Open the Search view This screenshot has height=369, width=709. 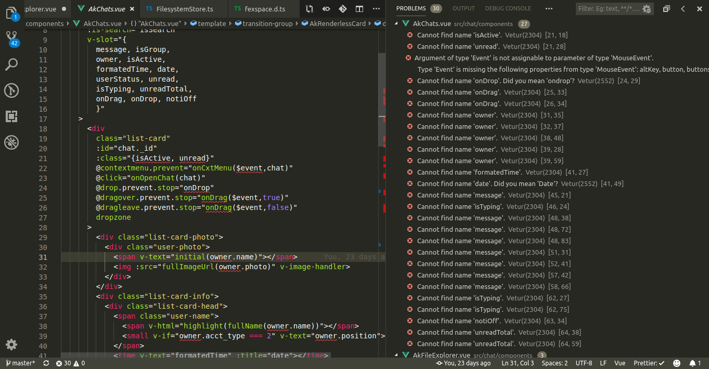tap(11, 64)
